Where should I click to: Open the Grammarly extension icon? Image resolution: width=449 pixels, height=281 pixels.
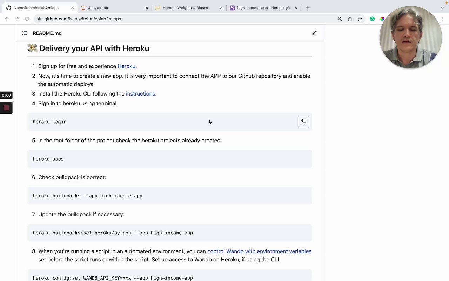click(x=372, y=19)
